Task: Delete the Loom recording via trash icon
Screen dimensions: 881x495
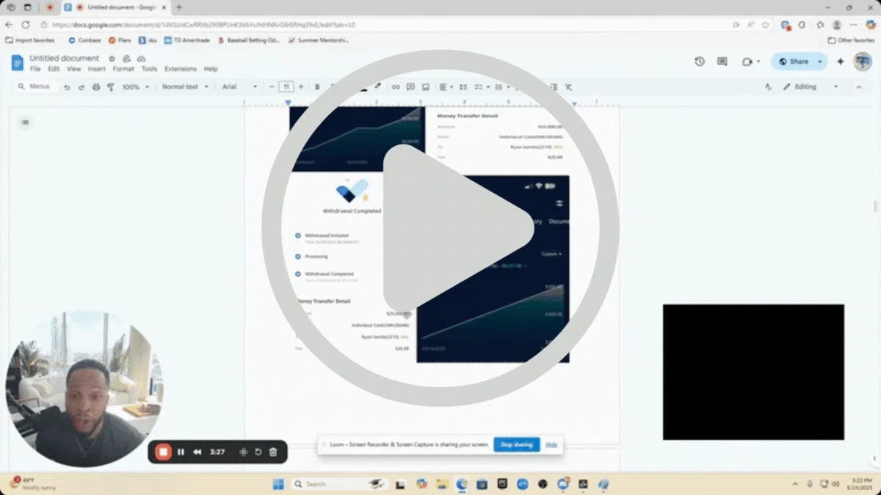Action: [x=273, y=452]
